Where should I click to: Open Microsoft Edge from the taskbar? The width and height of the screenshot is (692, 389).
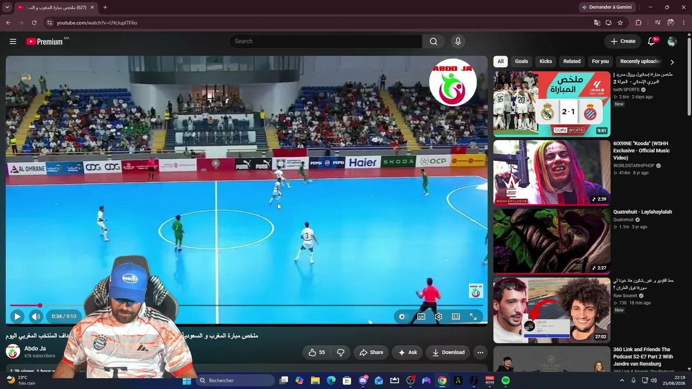pyautogui.click(x=331, y=381)
